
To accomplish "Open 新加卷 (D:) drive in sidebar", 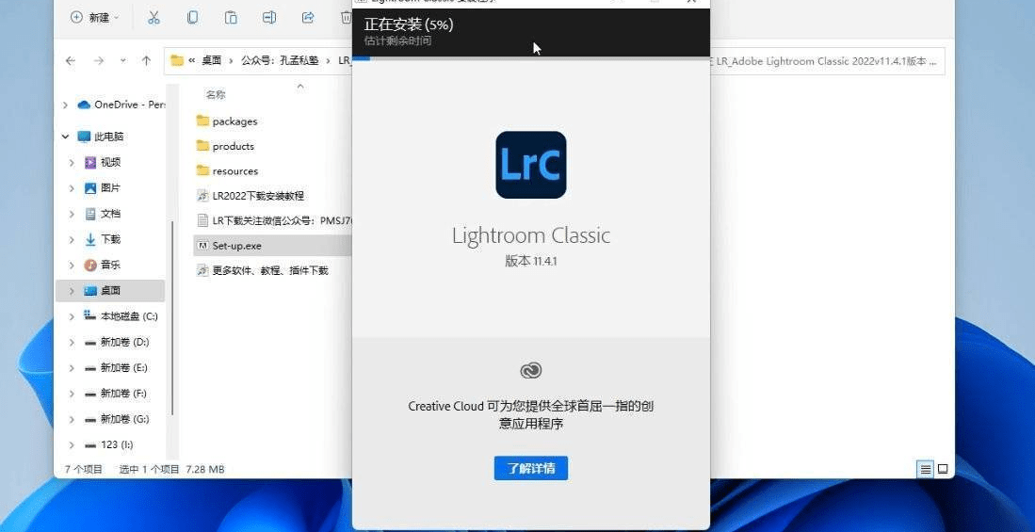I will 117,342.
